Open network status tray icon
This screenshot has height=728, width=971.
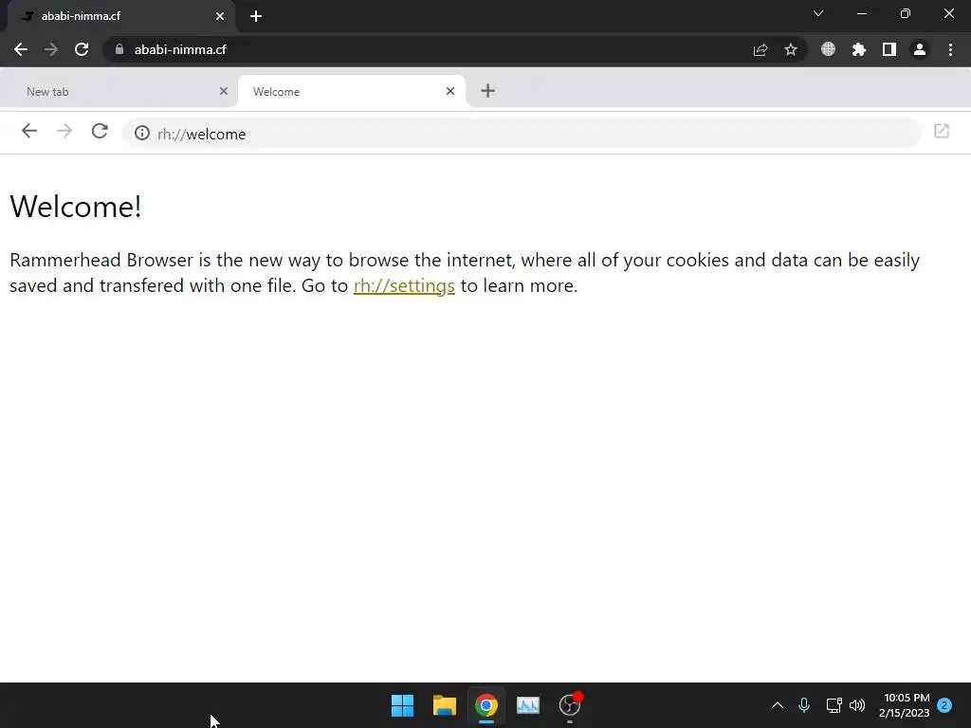[x=834, y=705]
